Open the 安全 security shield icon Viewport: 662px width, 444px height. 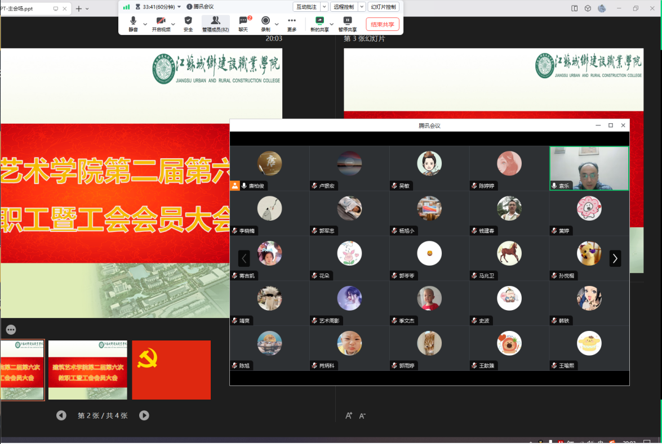[x=188, y=23]
